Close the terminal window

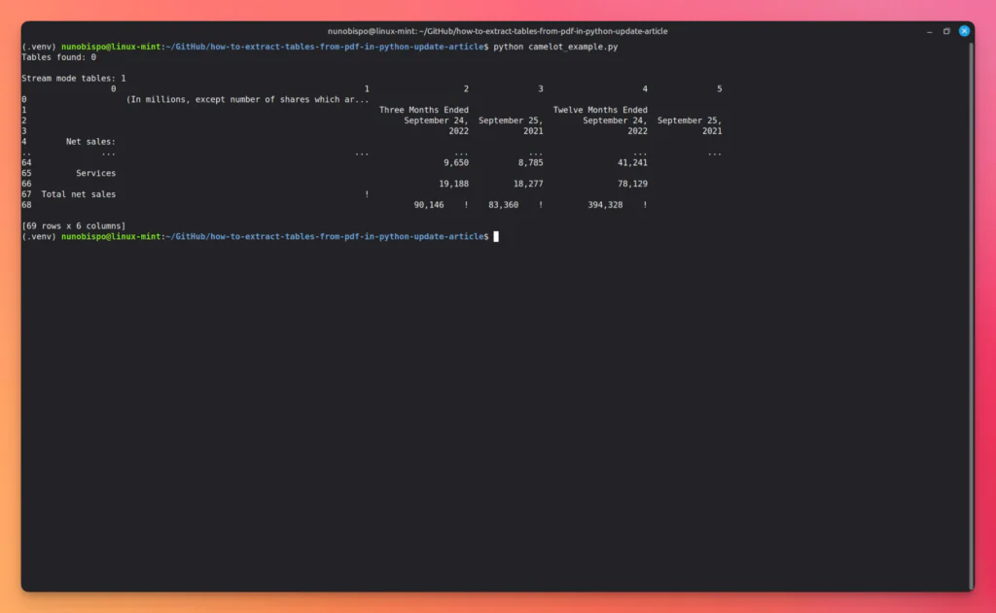964,30
